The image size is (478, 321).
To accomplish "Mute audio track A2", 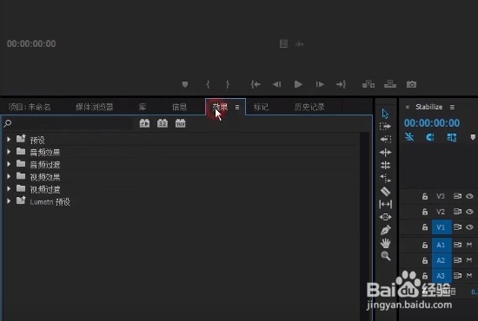I will [469, 260].
